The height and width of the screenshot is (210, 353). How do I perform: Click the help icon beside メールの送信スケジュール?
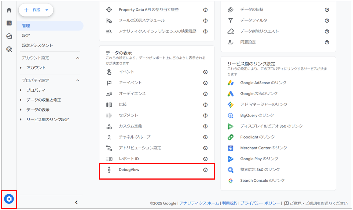205,21
